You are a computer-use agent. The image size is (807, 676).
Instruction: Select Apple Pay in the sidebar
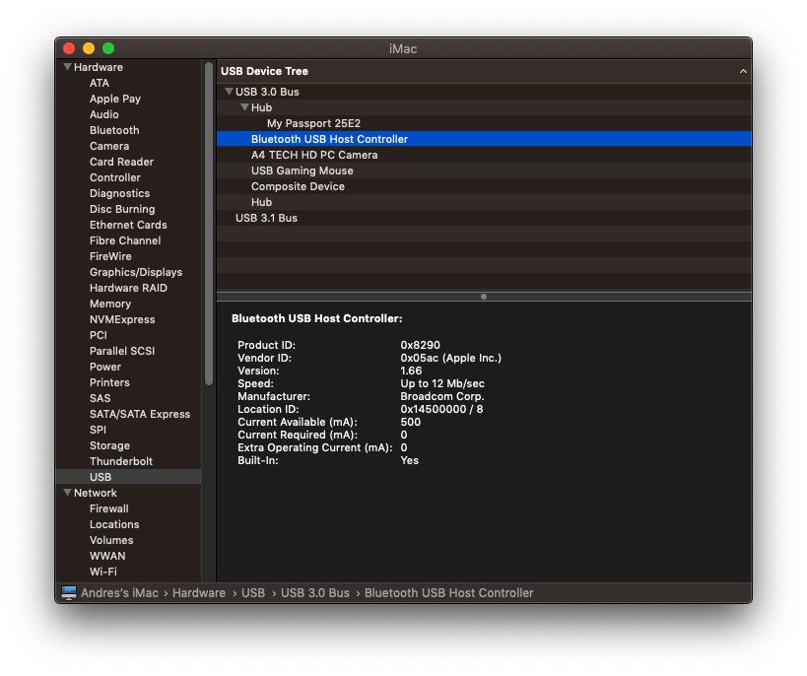pyautogui.click(x=115, y=99)
